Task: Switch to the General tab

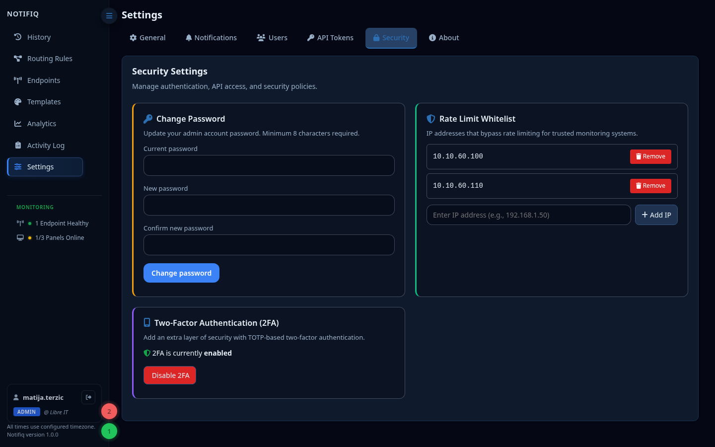Action: click(x=147, y=38)
